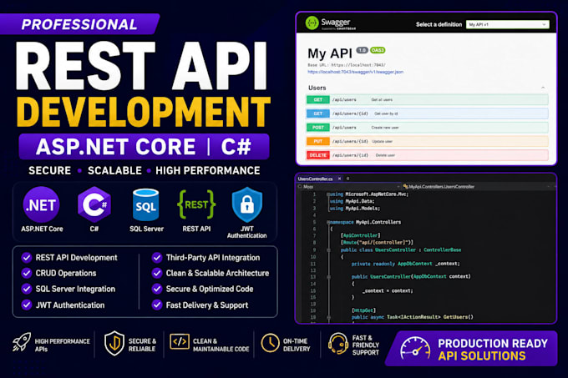Open the swagger.json link under My API
This screenshot has height=378, width=568.
tap(355, 72)
